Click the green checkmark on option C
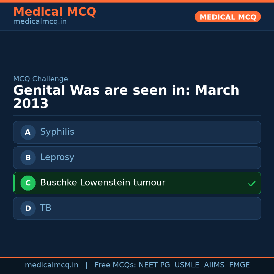 tap(252, 183)
